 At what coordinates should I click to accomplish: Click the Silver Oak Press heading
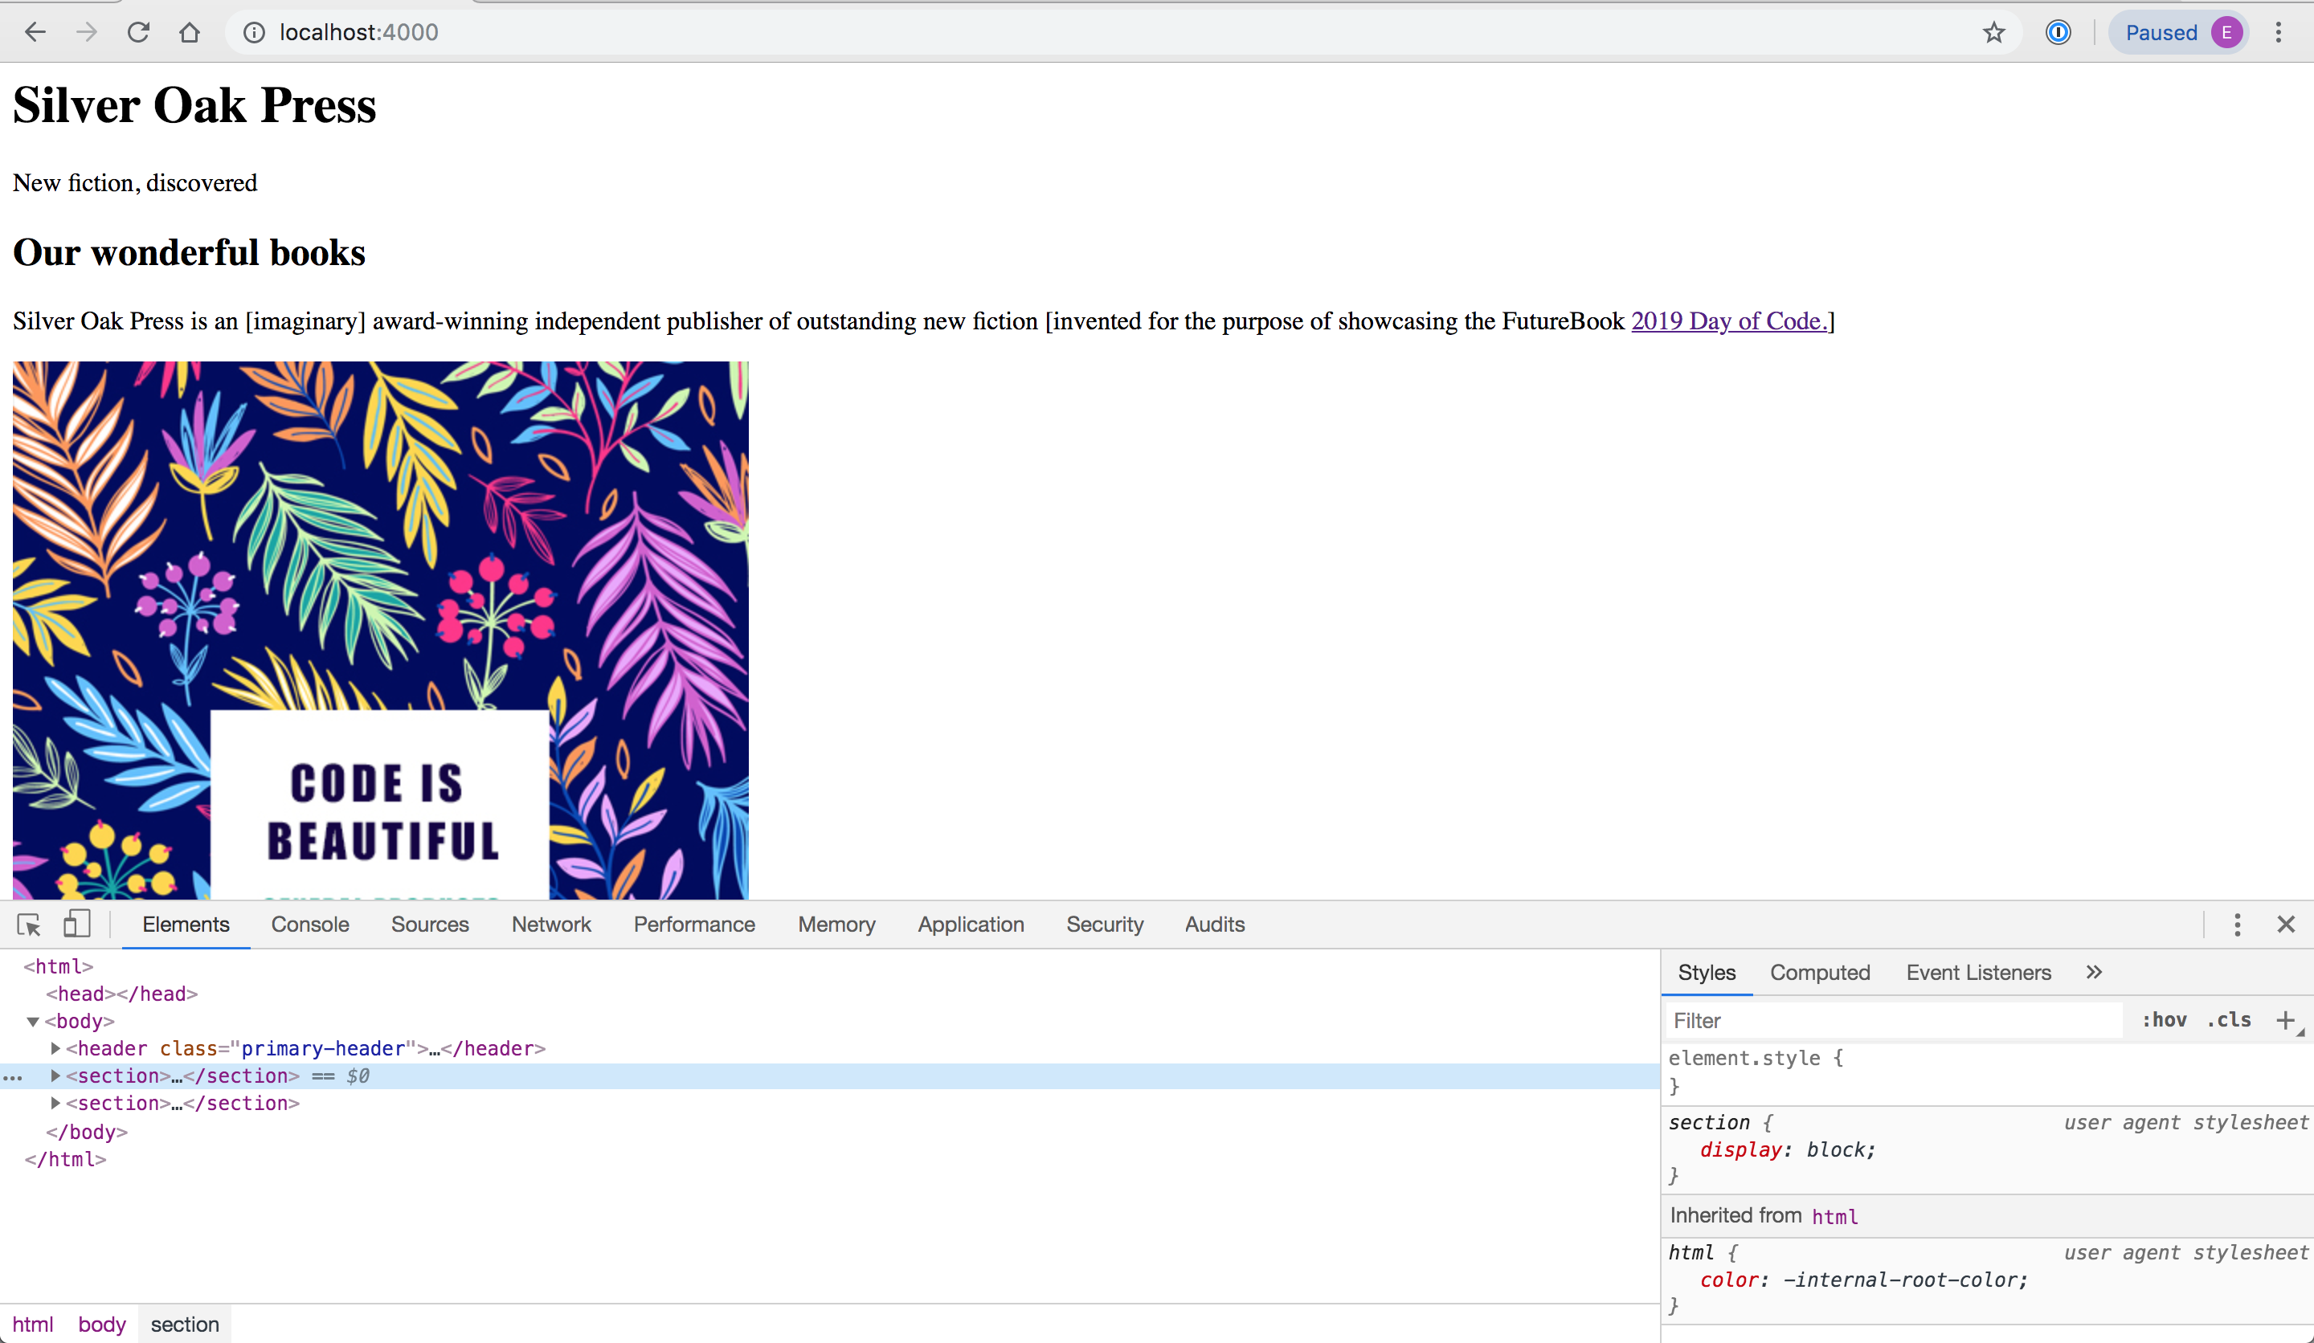pos(194,104)
